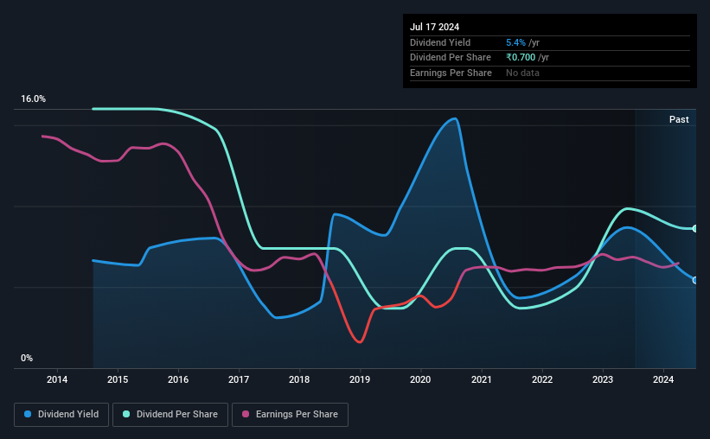Image resolution: width=710 pixels, height=439 pixels.
Task: Click the 'Past' region label
Action: click(679, 119)
